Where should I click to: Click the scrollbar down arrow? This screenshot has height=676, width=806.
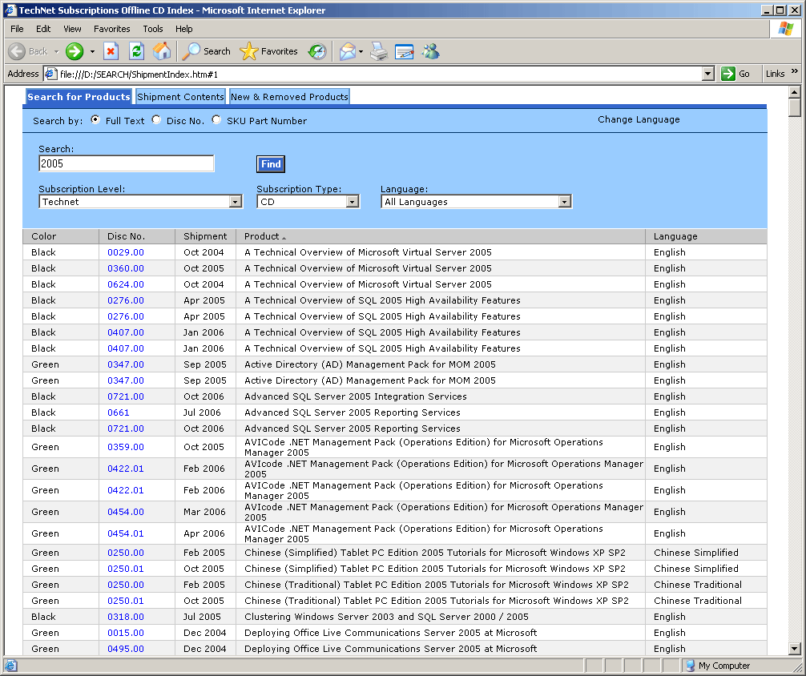794,649
